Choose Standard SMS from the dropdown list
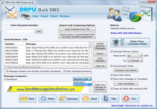157x109 pixels. coord(82,85)
